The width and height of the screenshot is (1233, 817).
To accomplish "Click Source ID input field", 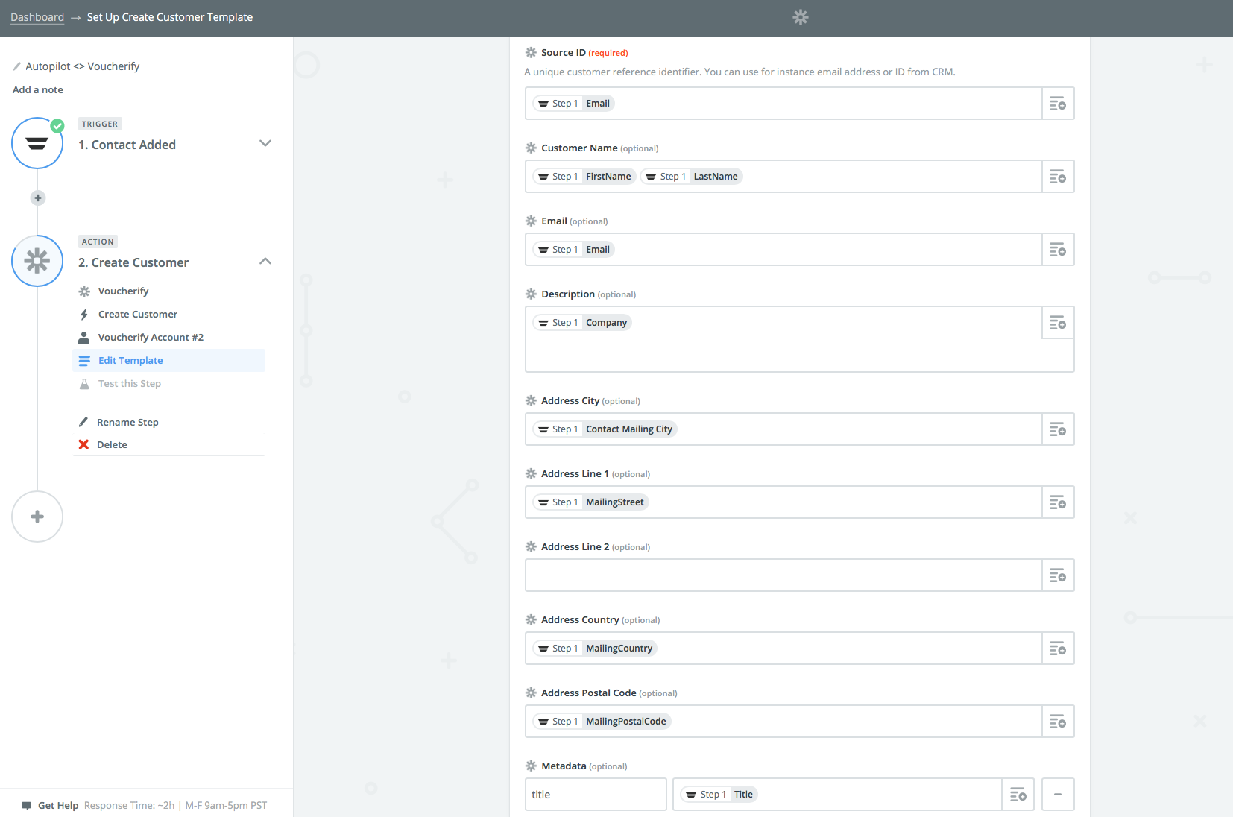I will (x=783, y=104).
